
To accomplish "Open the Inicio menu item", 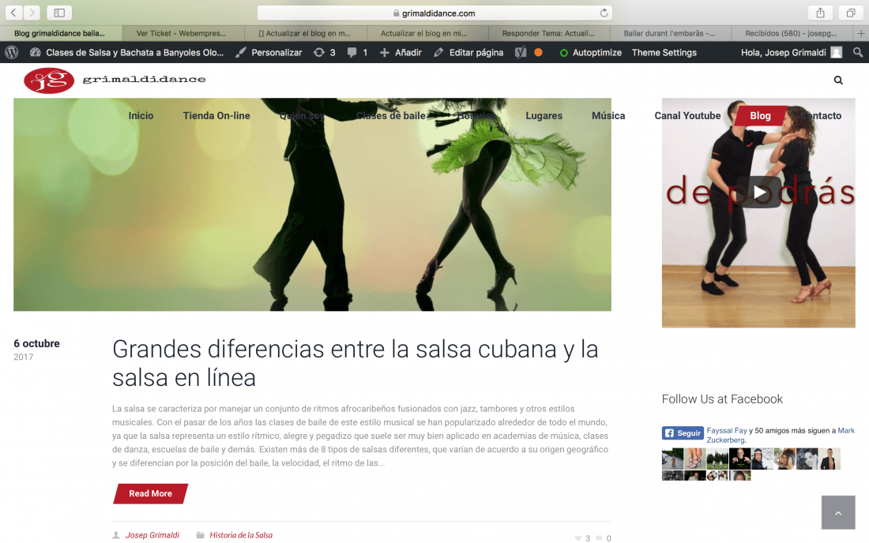I will point(141,116).
